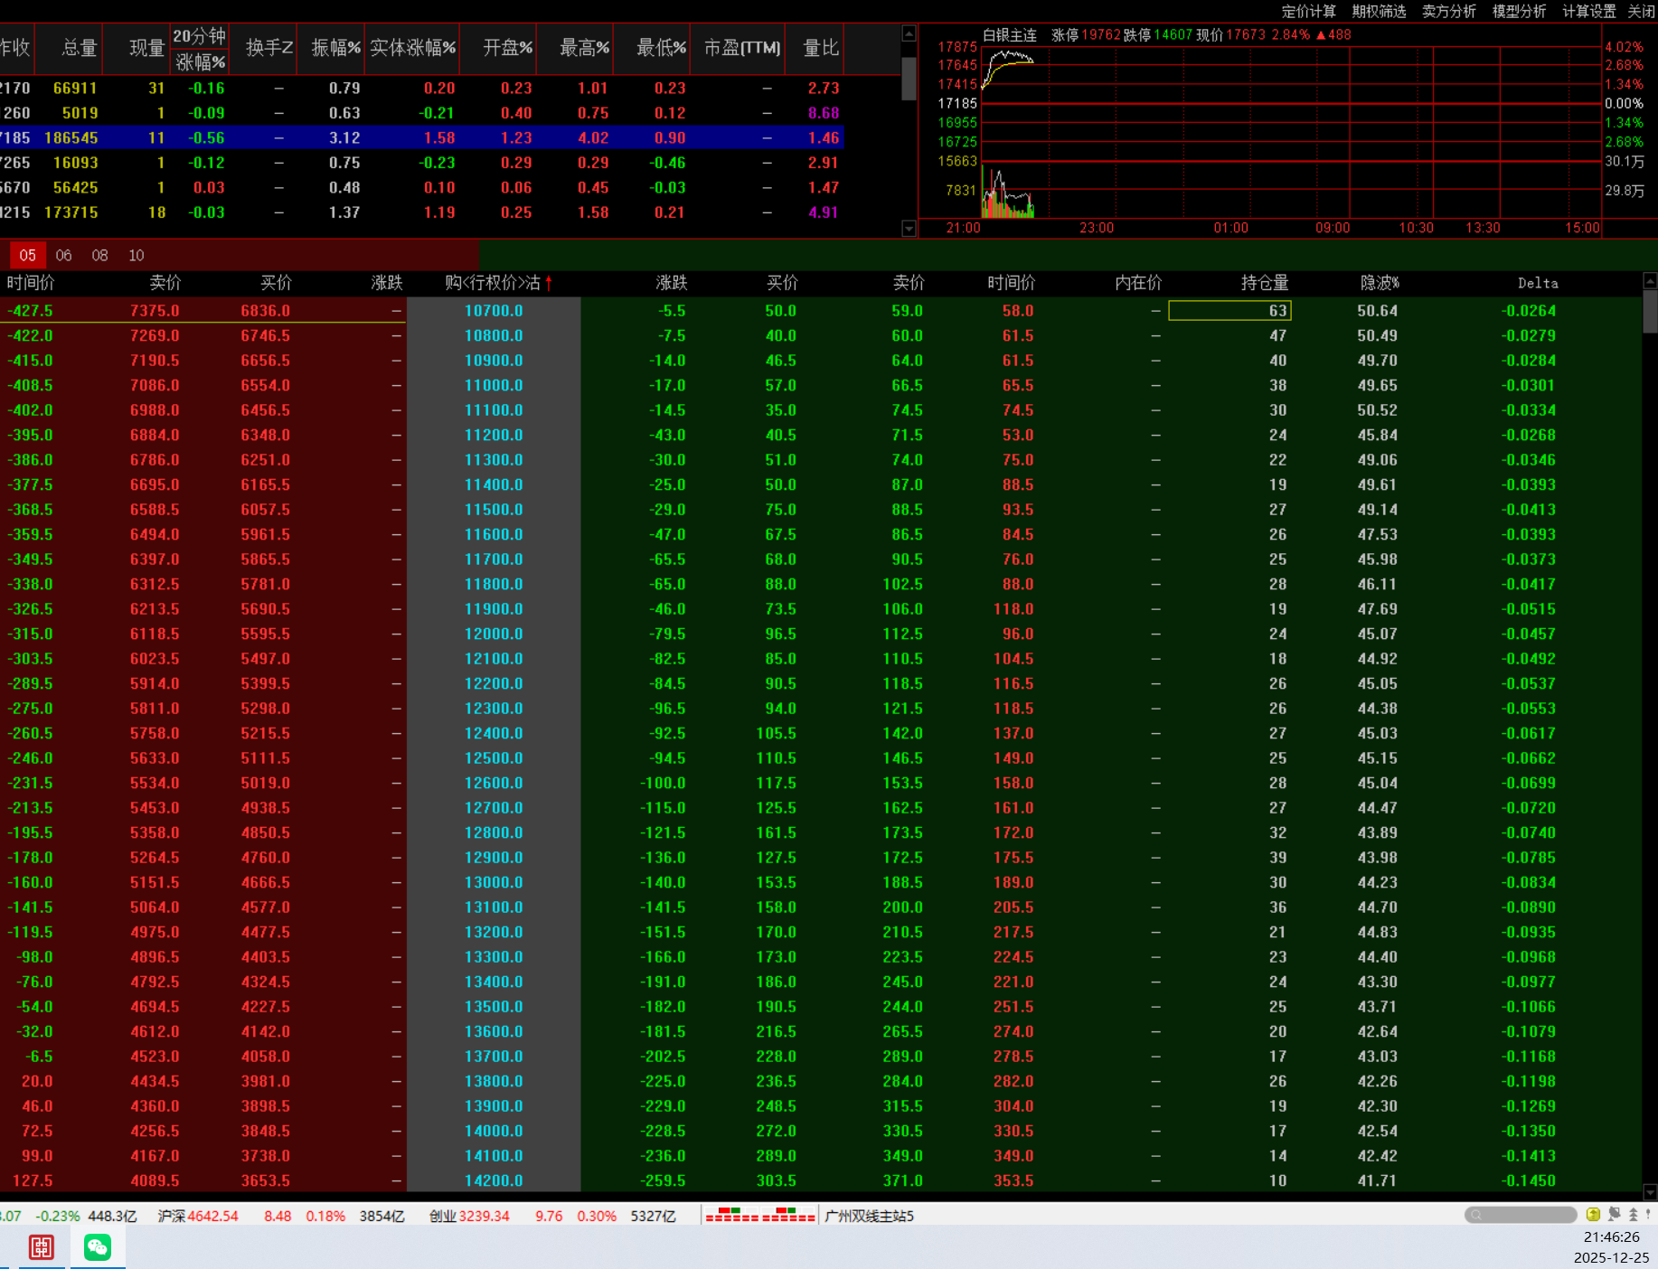Open 期权筛选 option screener
This screenshot has width=1658, height=1269.
tap(1379, 11)
